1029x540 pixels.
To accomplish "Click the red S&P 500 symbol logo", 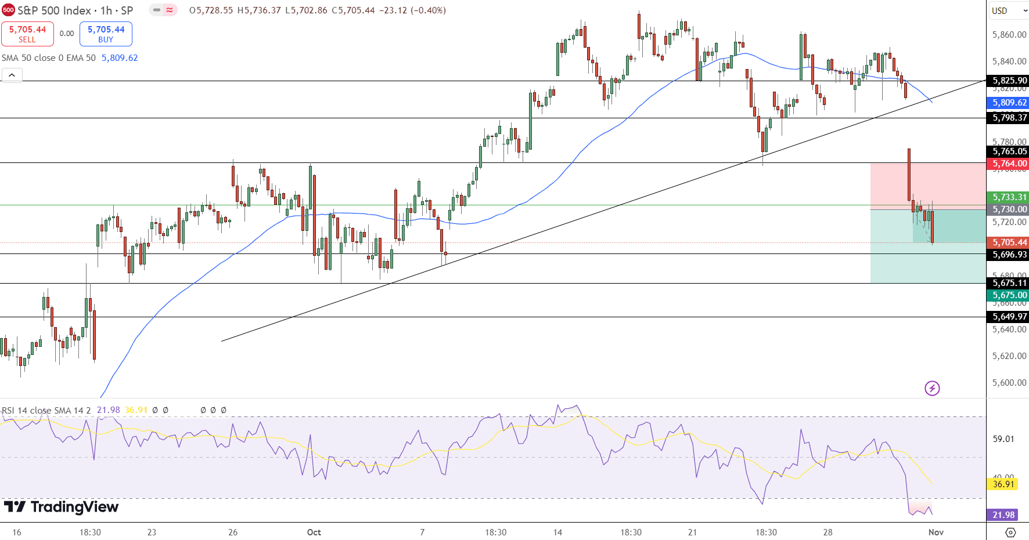I will click(x=8, y=10).
